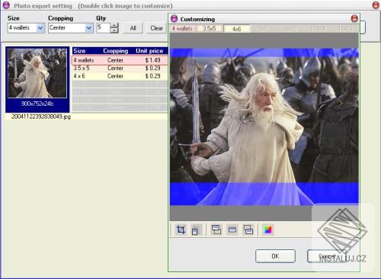Screen dimensions: 381x279
Task: Close the Customizing dialog with red button
Action: coord(354,18)
